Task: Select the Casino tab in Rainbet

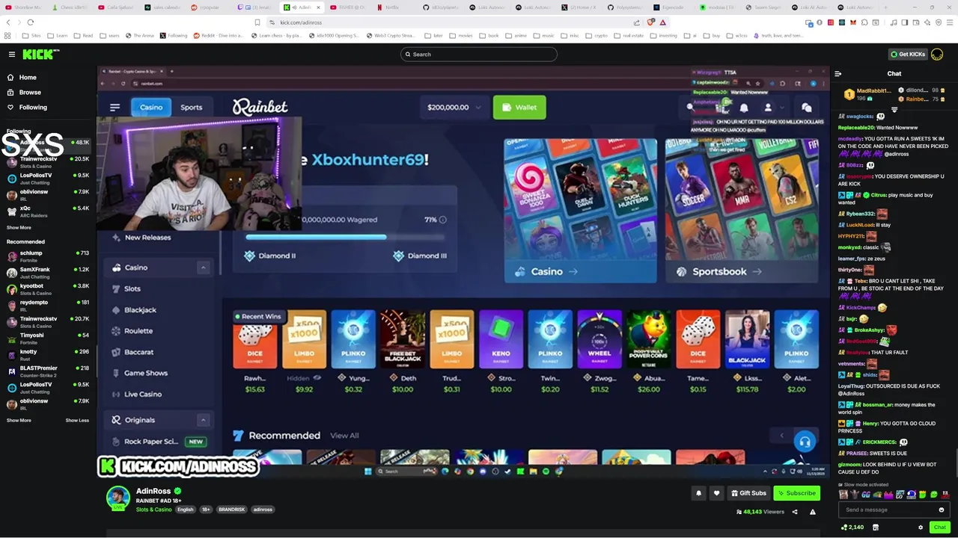Action: click(151, 107)
